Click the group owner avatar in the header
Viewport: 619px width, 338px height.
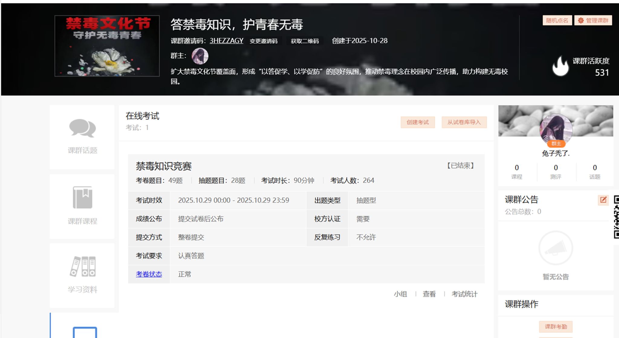point(200,56)
